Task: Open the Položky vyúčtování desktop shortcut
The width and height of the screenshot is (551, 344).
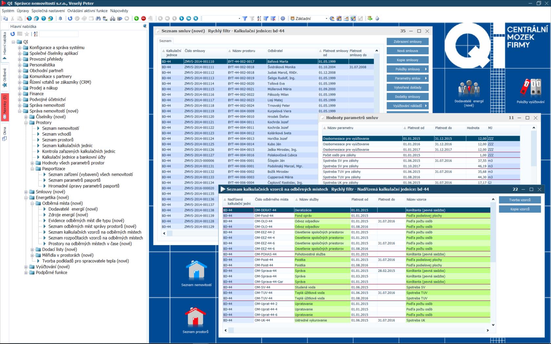Action: 530,91
